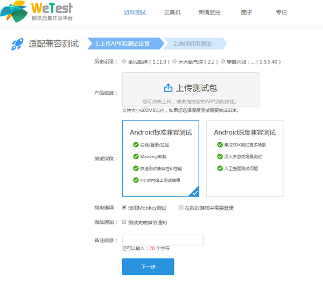Uncheck 使用Monkey测试 checkbox

tap(124, 207)
